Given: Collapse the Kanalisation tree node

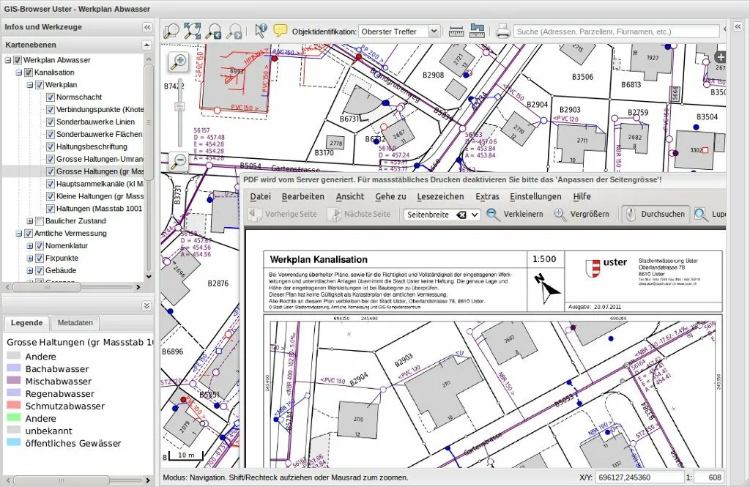Looking at the screenshot, I should click(18, 73).
